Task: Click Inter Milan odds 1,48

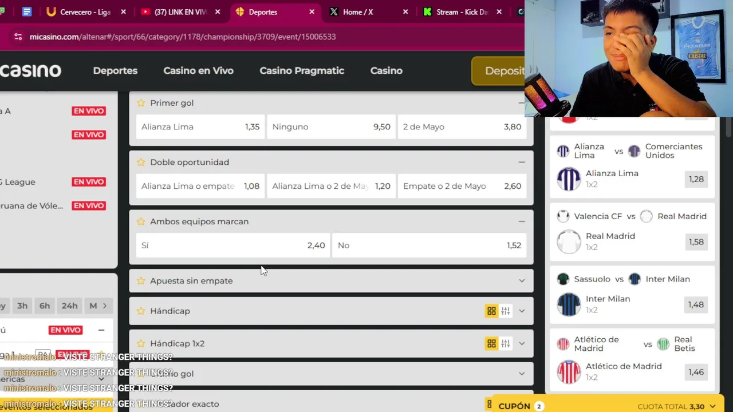Action: point(696,305)
